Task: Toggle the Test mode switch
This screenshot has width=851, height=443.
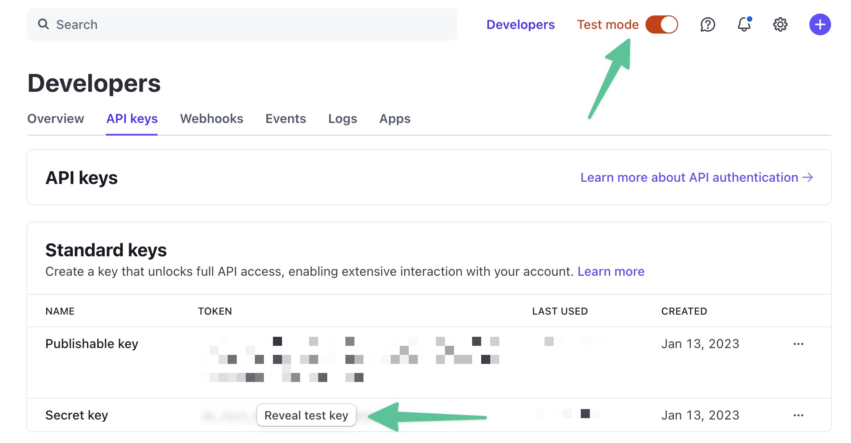Action: click(x=661, y=24)
